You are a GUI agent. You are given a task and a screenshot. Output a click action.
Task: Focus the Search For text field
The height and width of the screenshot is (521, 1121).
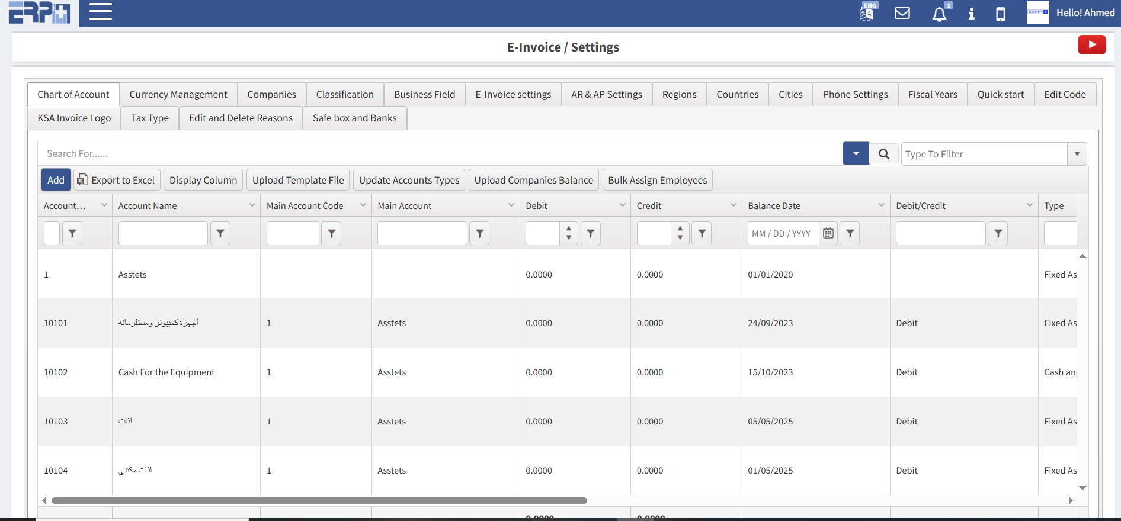(x=440, y=154)
